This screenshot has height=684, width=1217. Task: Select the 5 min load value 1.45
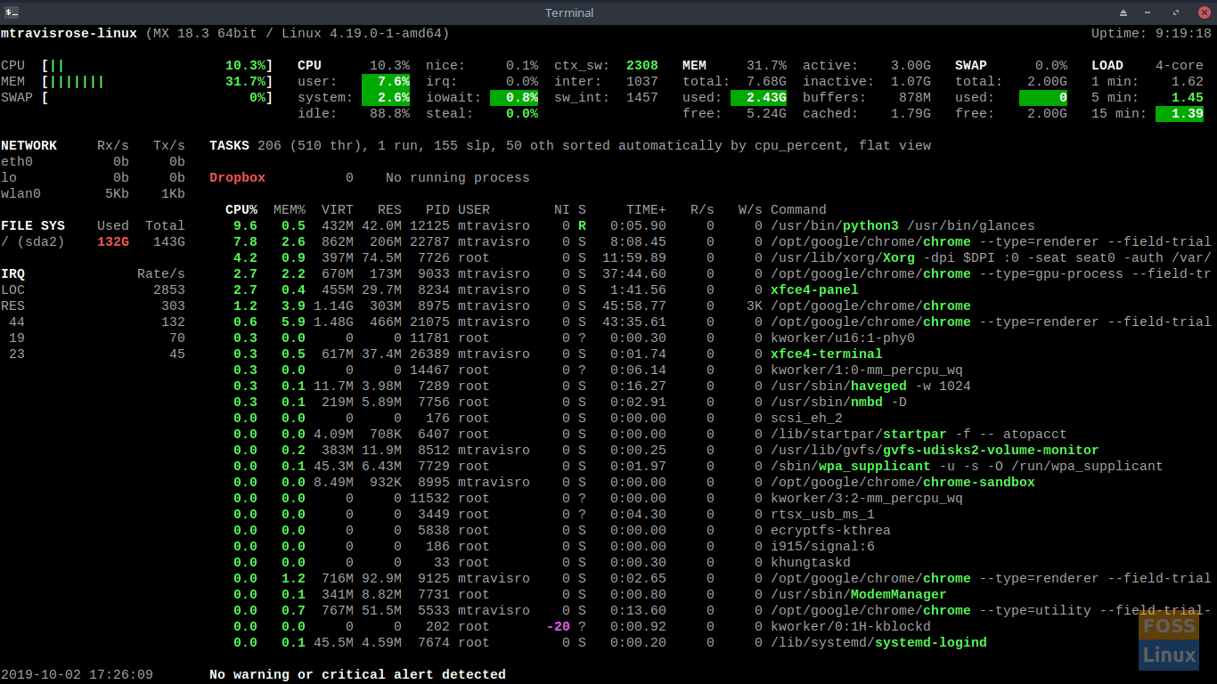(1188, 98)
